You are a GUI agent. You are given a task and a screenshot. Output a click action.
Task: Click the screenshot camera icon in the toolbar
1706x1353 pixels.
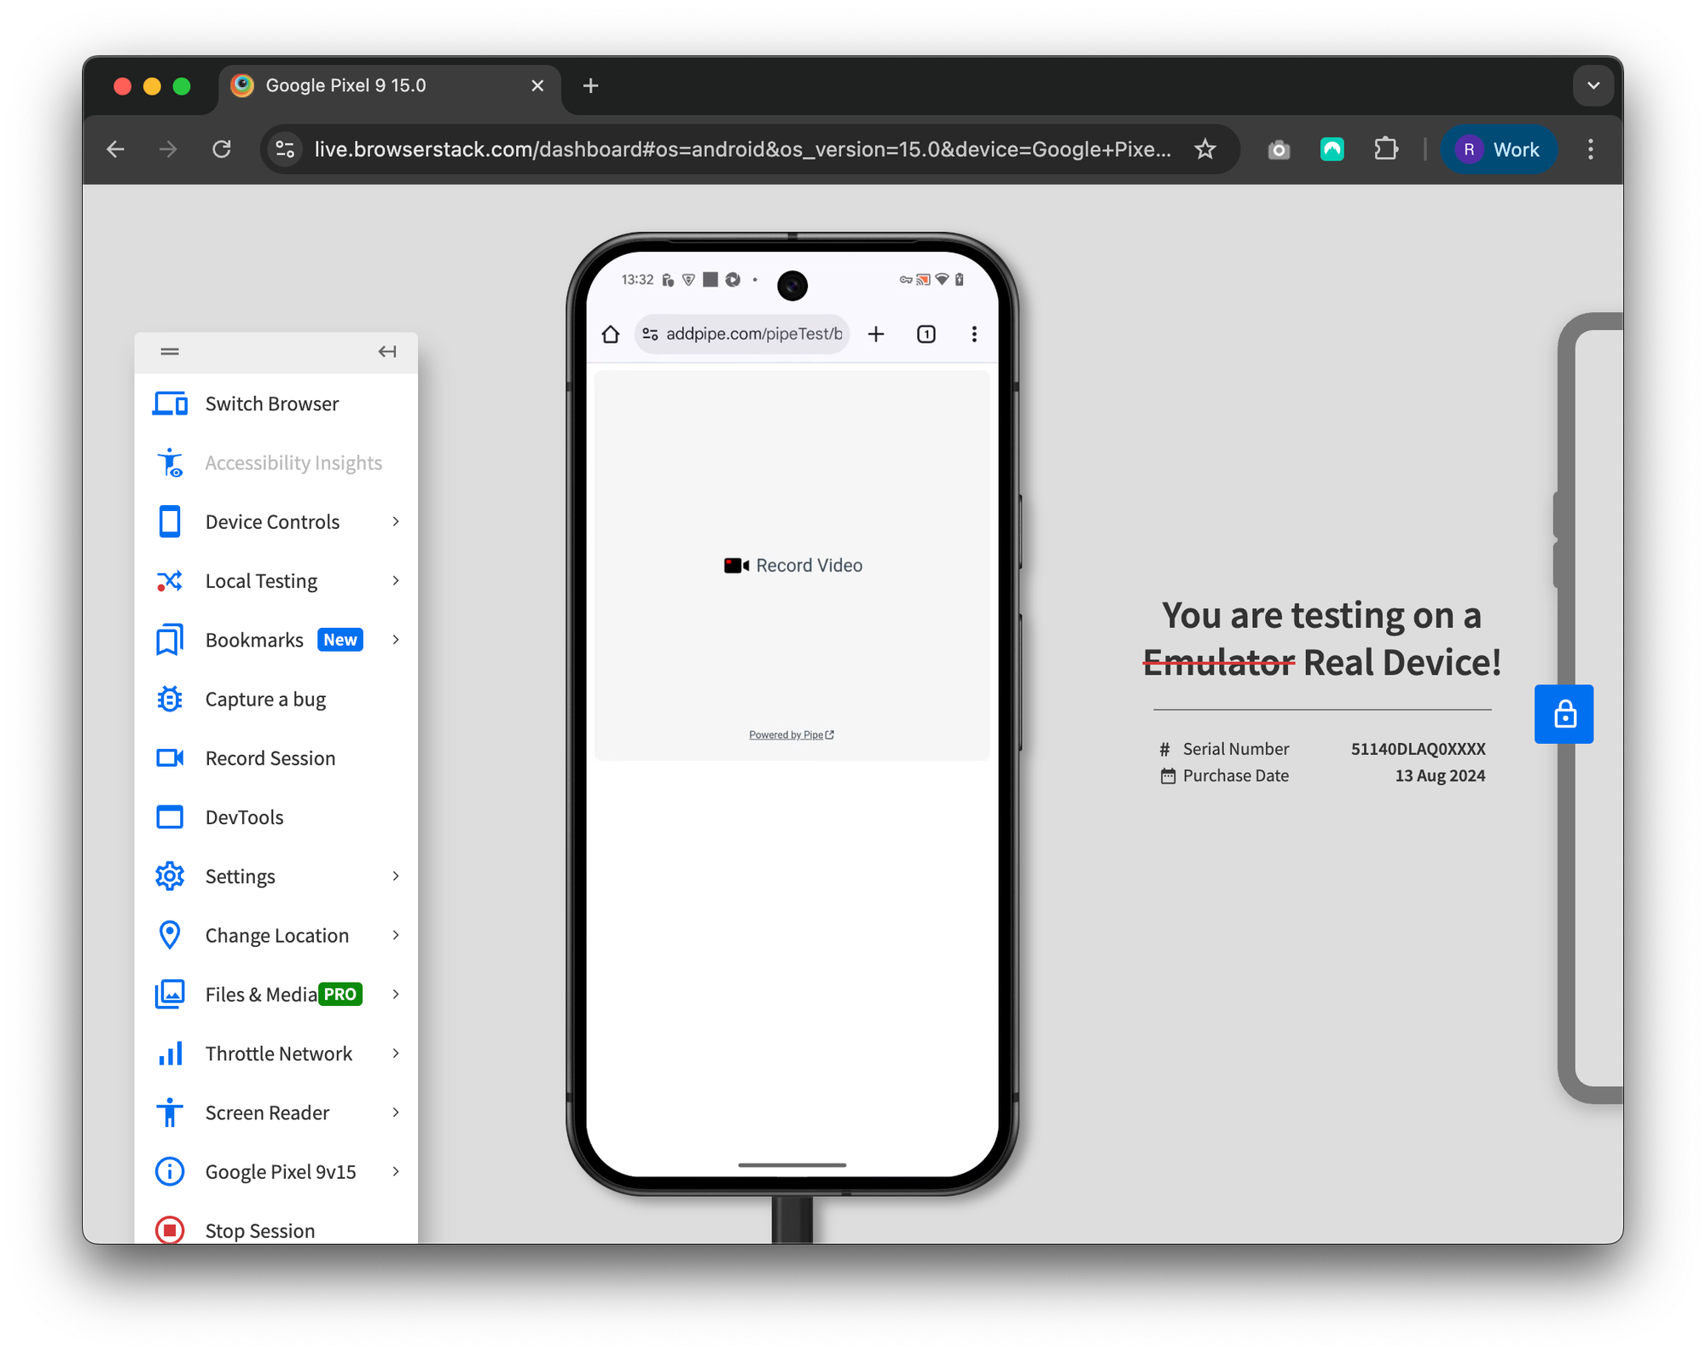pos(1279,149)
